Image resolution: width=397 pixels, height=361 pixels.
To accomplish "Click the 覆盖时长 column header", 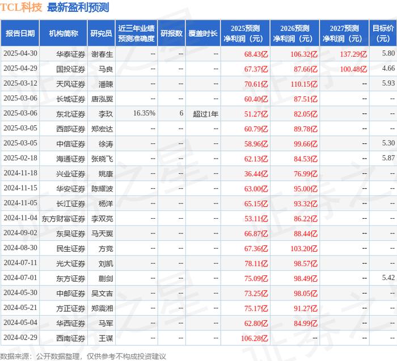I will point(203,33).
